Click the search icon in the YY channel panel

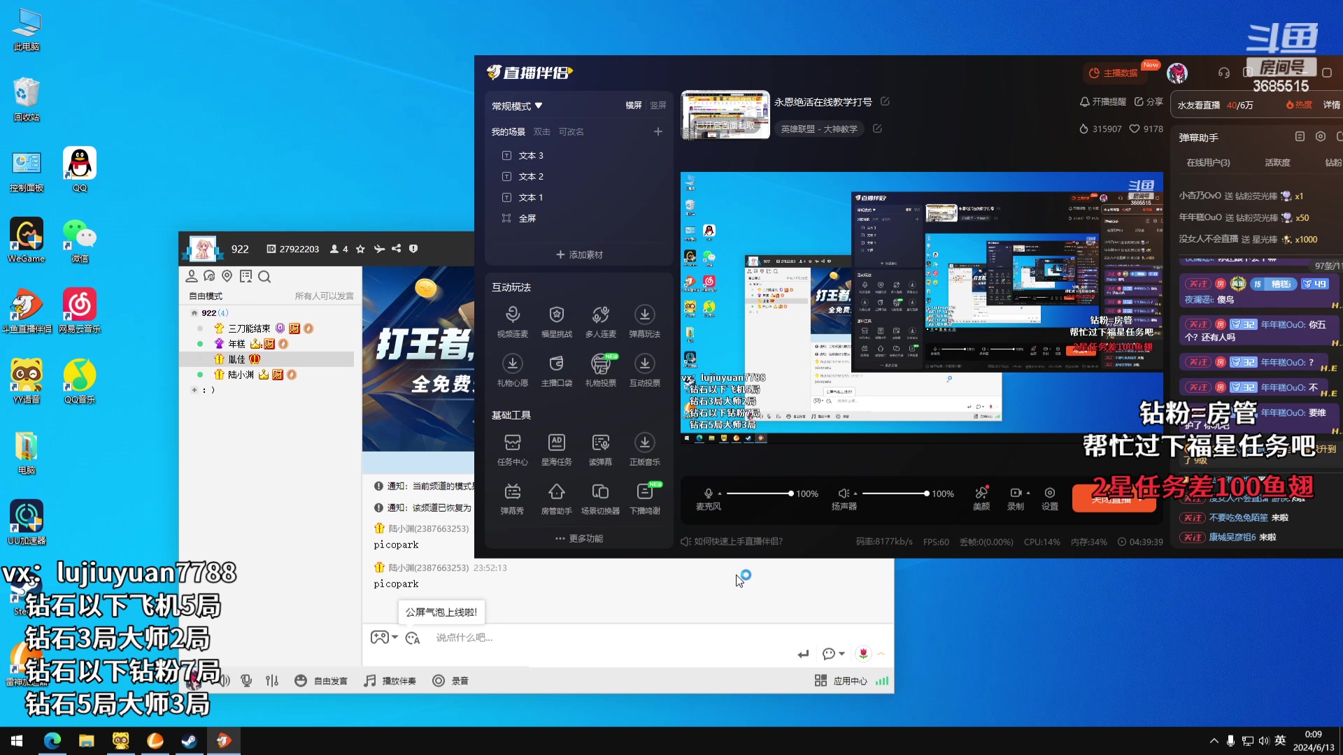(x=264, y=277)
